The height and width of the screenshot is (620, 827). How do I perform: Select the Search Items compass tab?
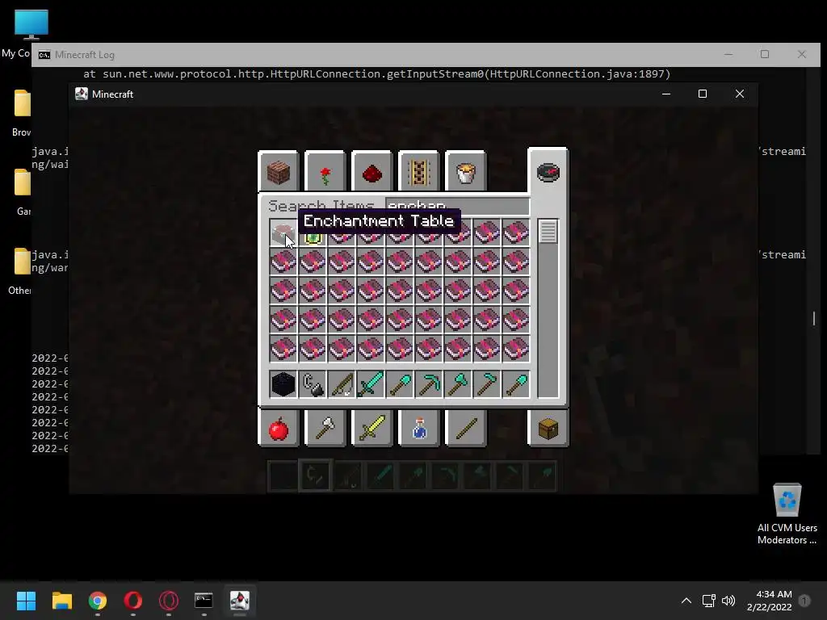(x=548, y=172)
